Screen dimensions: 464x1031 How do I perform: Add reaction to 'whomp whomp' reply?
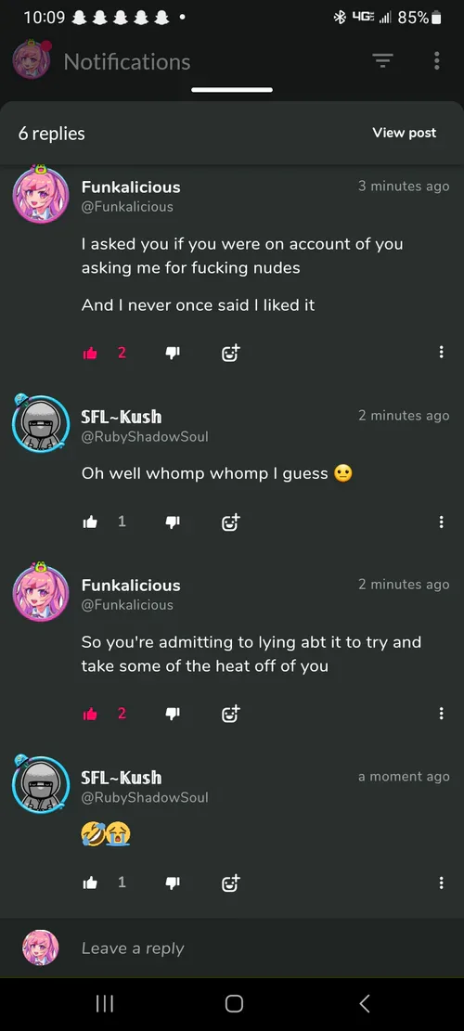tap(230, 522)
